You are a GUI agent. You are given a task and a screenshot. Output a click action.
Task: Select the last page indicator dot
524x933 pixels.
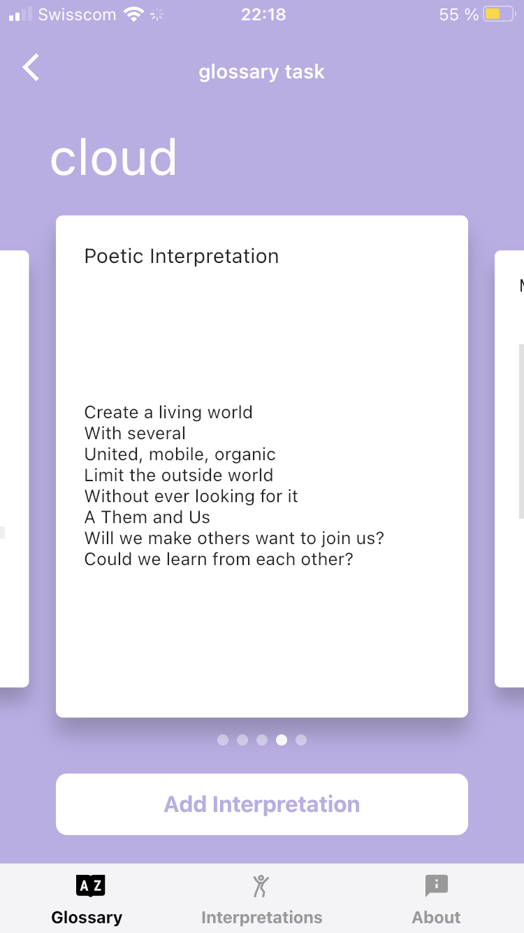301,740
